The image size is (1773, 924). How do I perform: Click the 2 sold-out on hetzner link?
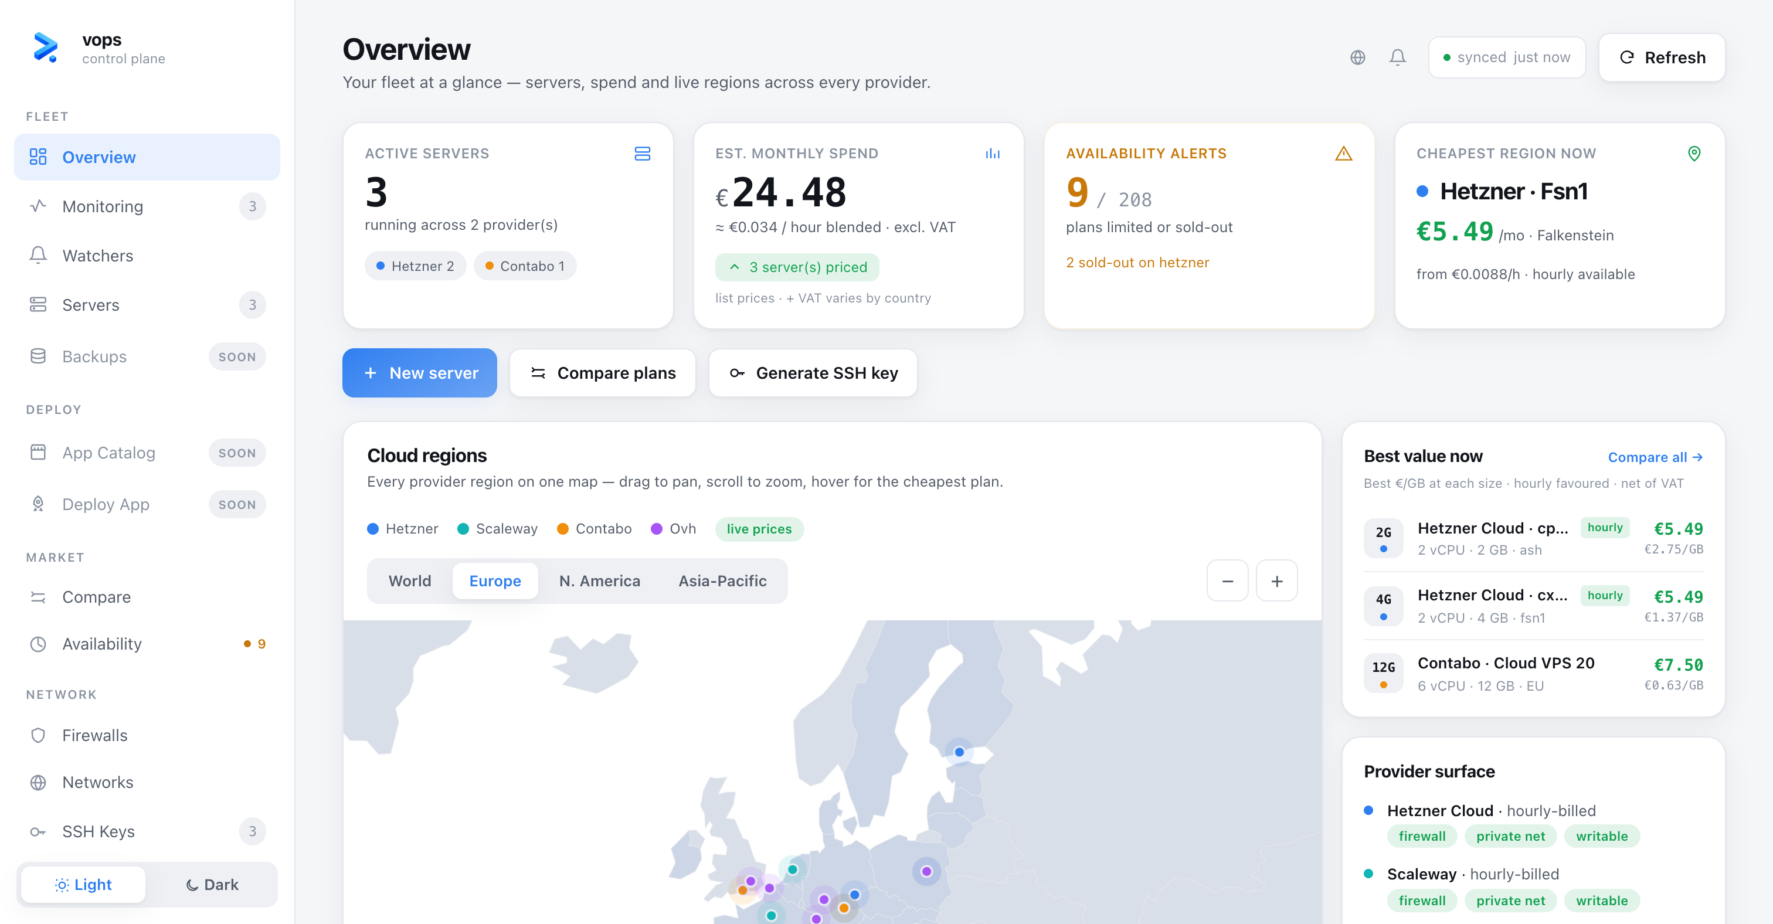(1137, 262)
